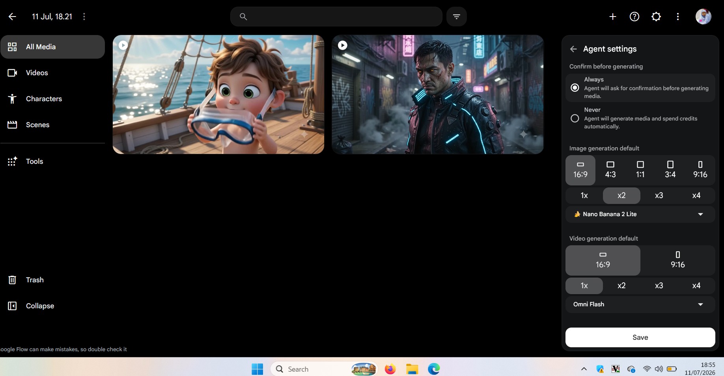Set video output count to x2
Image resolution: width=724 pixels, height=376 pixels.
(x=621, y=286)
